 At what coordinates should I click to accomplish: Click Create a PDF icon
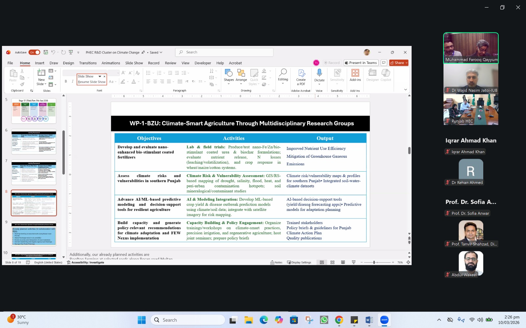(x=301, y=73)
